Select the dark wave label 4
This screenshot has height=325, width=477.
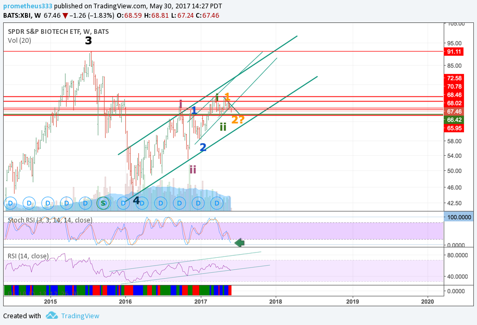[136, 201]
